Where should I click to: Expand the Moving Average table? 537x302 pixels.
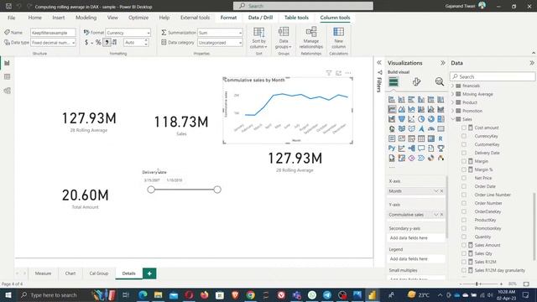[453, 94]
